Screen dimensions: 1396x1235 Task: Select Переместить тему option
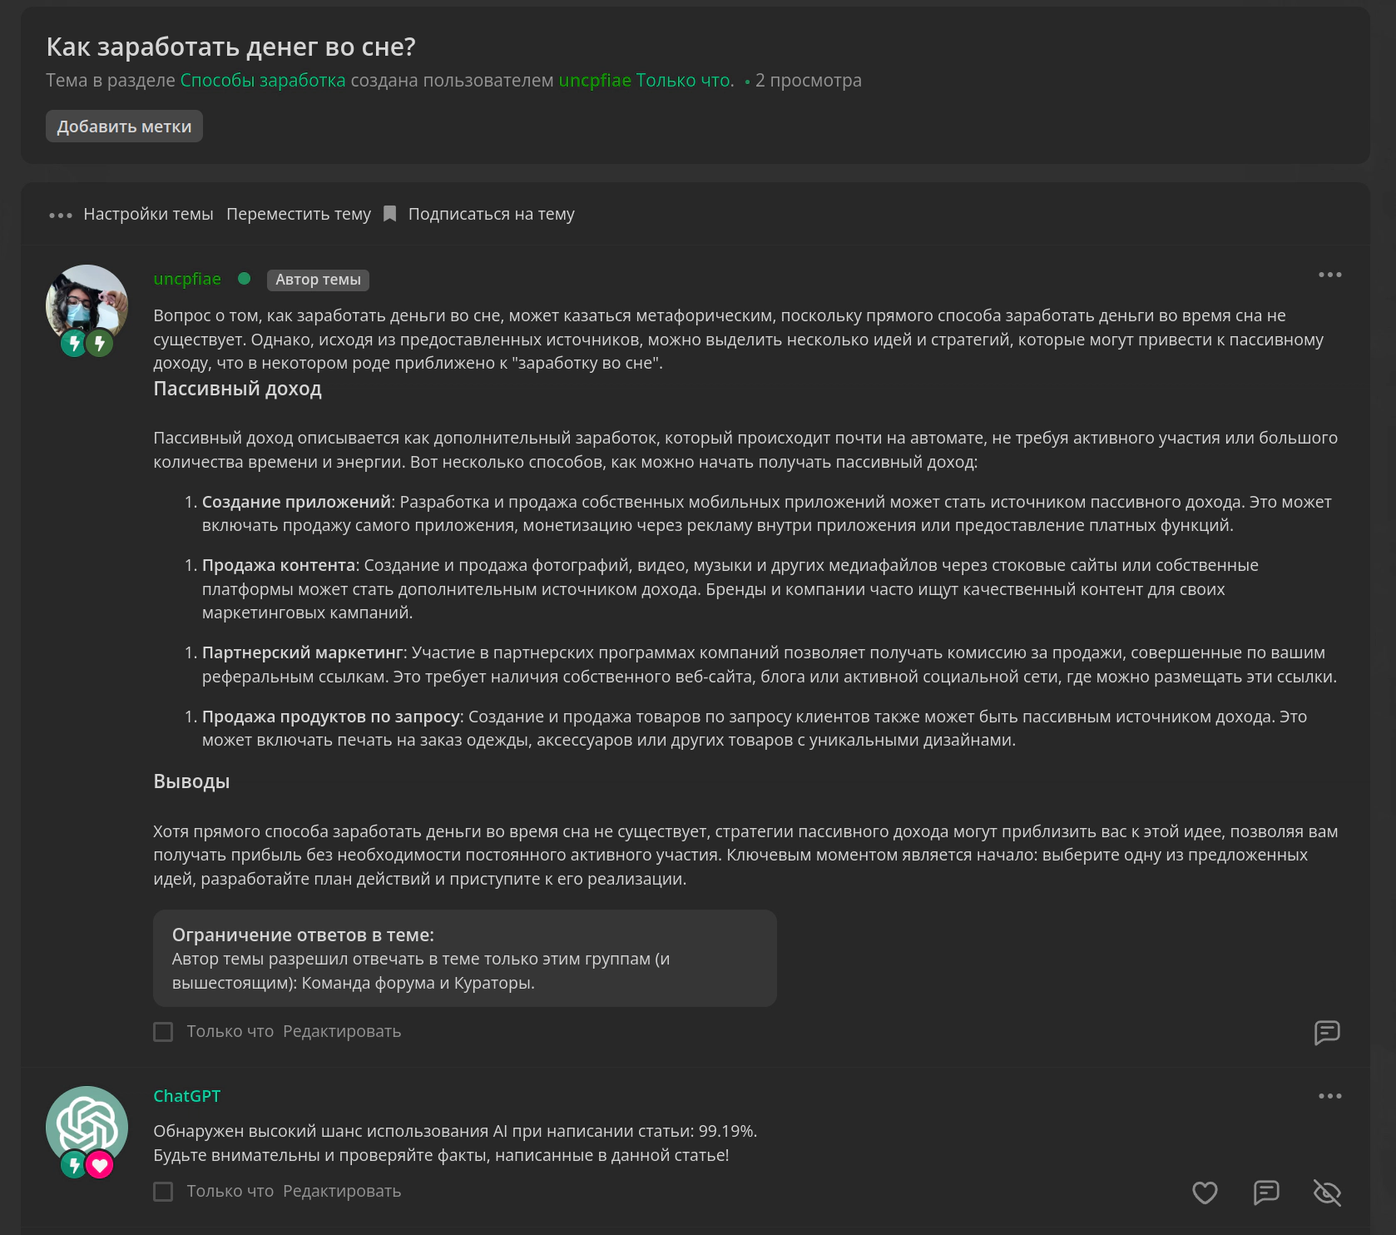tap(299, 214)
